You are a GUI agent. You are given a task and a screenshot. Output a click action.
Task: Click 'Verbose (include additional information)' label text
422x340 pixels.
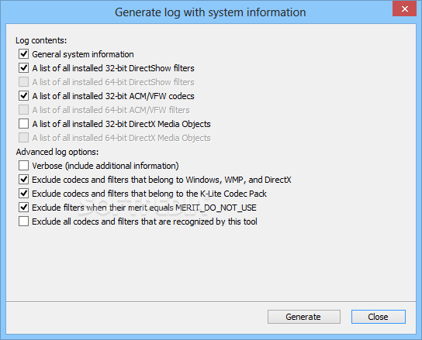click(x=105, y=166)
